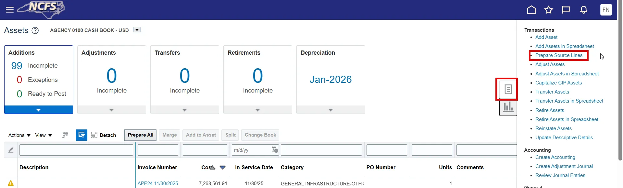The image size is (623, 188).
Task: Open the Add Asset task
Action: click(546, 37)
